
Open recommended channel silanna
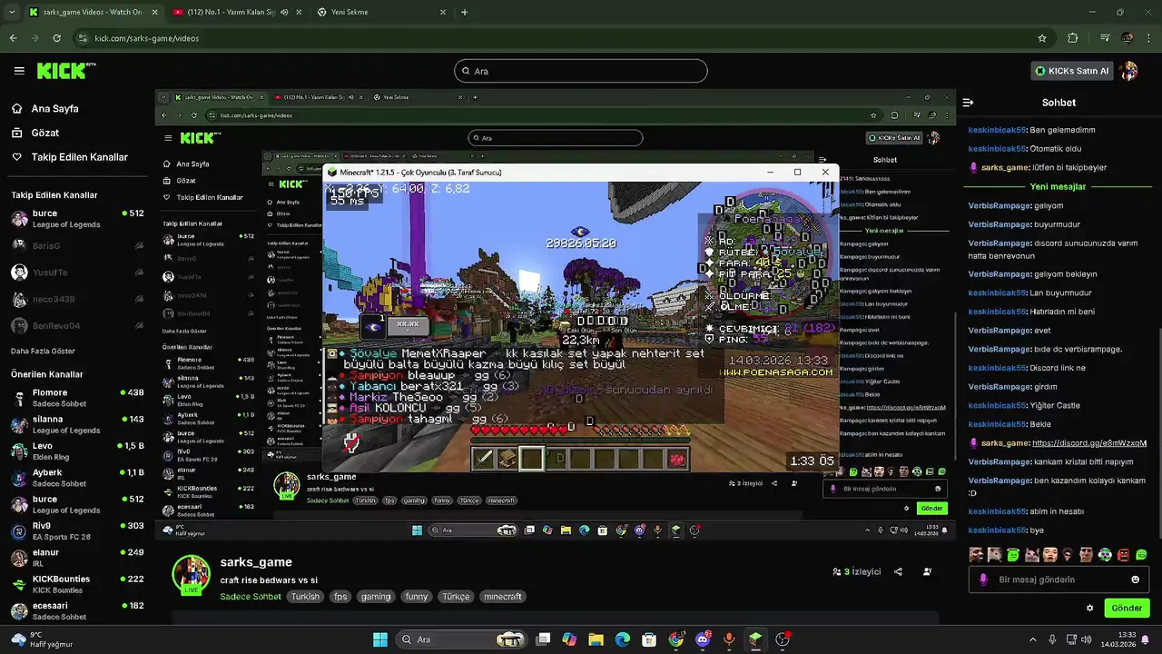coord(77,424)
